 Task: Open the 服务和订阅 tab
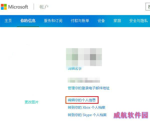[53, 21]
